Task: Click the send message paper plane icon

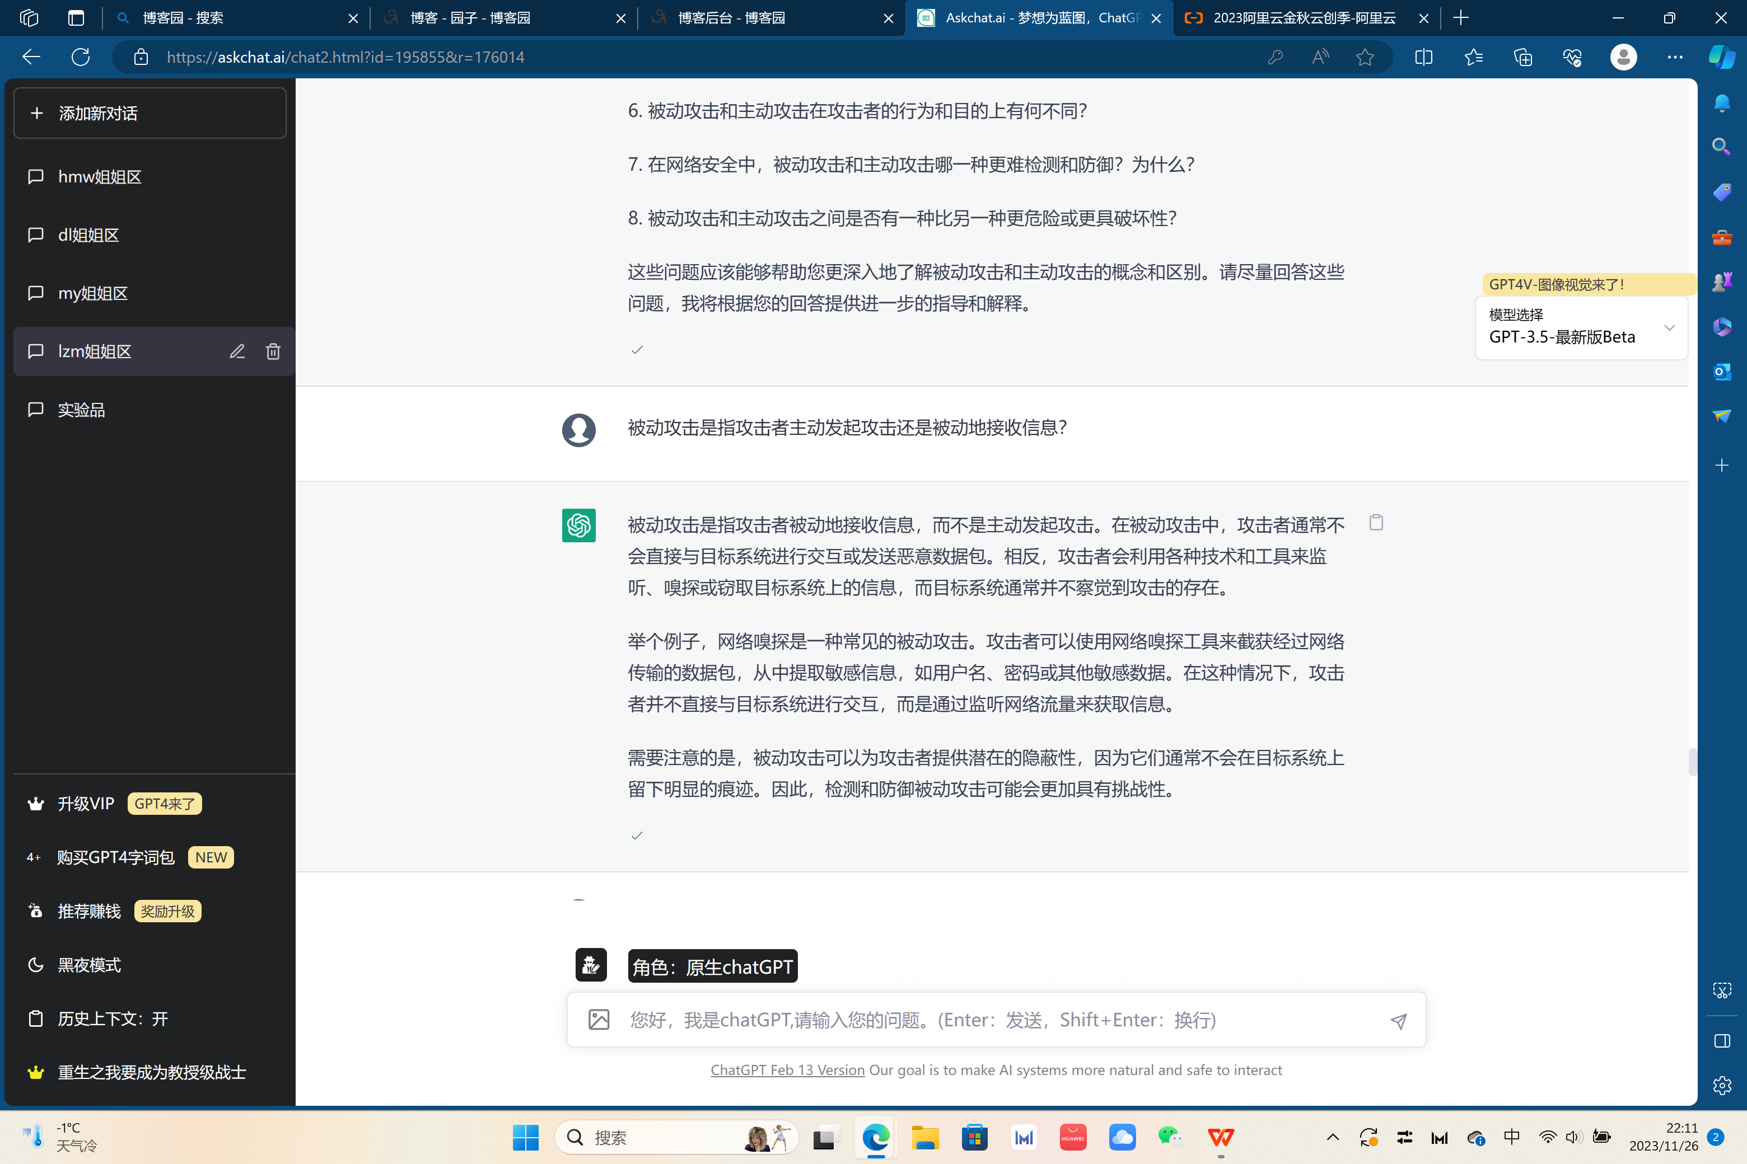Action: click(x=1398, y=1021)
